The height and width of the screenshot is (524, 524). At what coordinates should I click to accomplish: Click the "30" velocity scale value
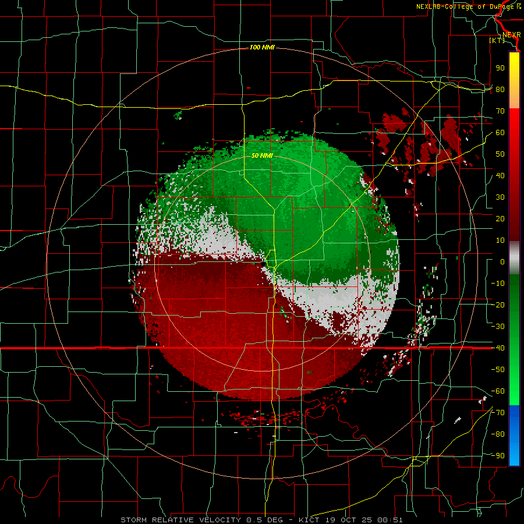click(500, 197)
